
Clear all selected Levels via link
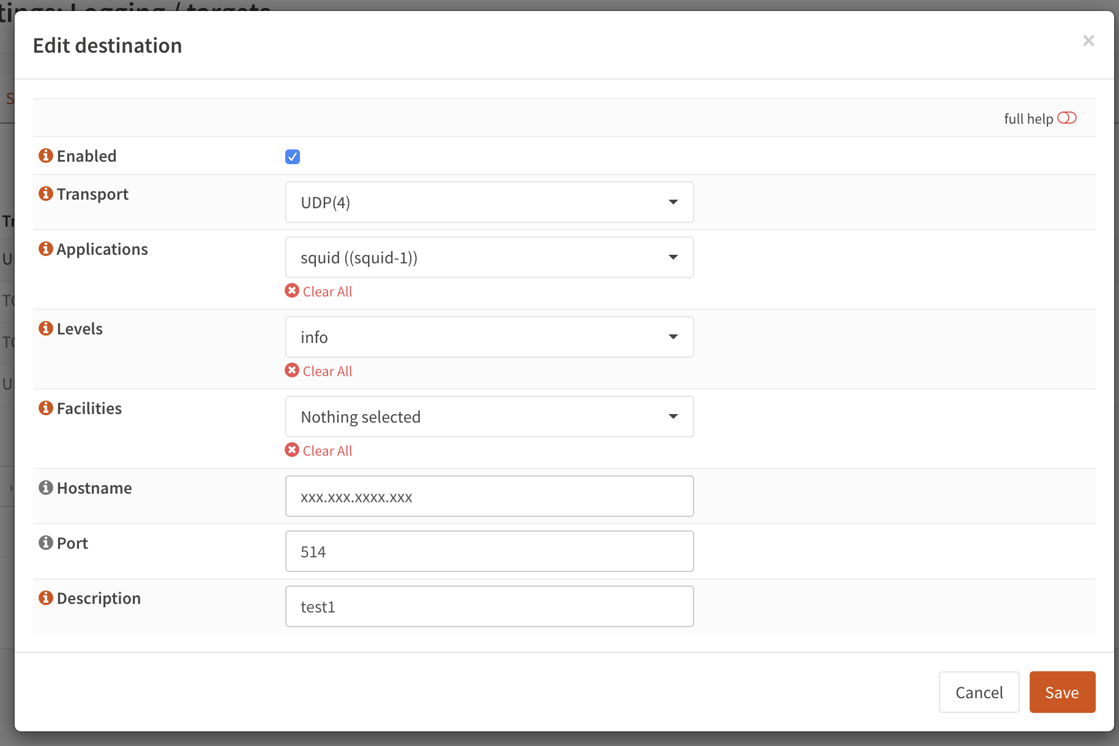click(327, 371)
